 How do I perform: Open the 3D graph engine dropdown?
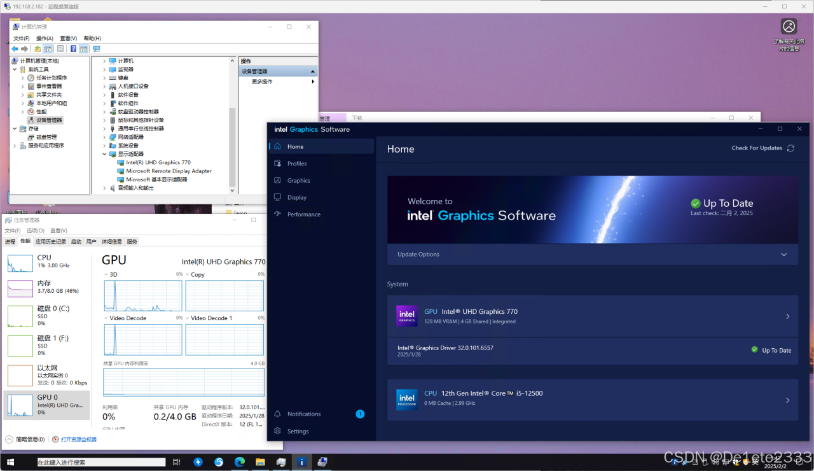click(x=106, y=275)
